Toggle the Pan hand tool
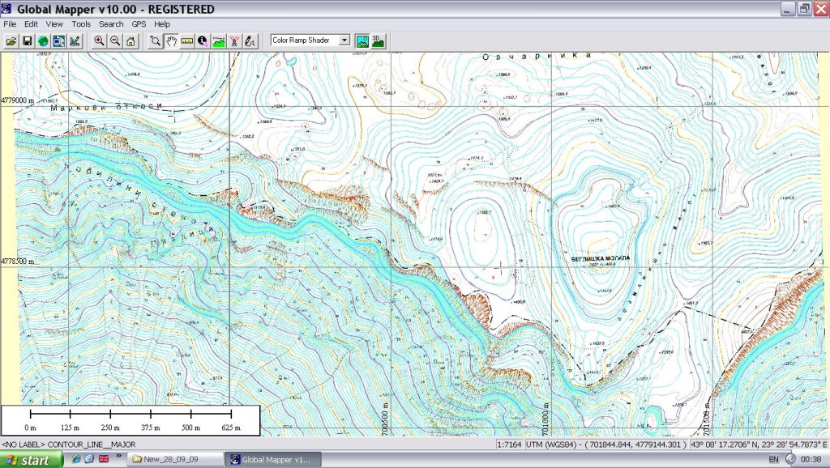 pyautogui.click(x=171, y=40)
